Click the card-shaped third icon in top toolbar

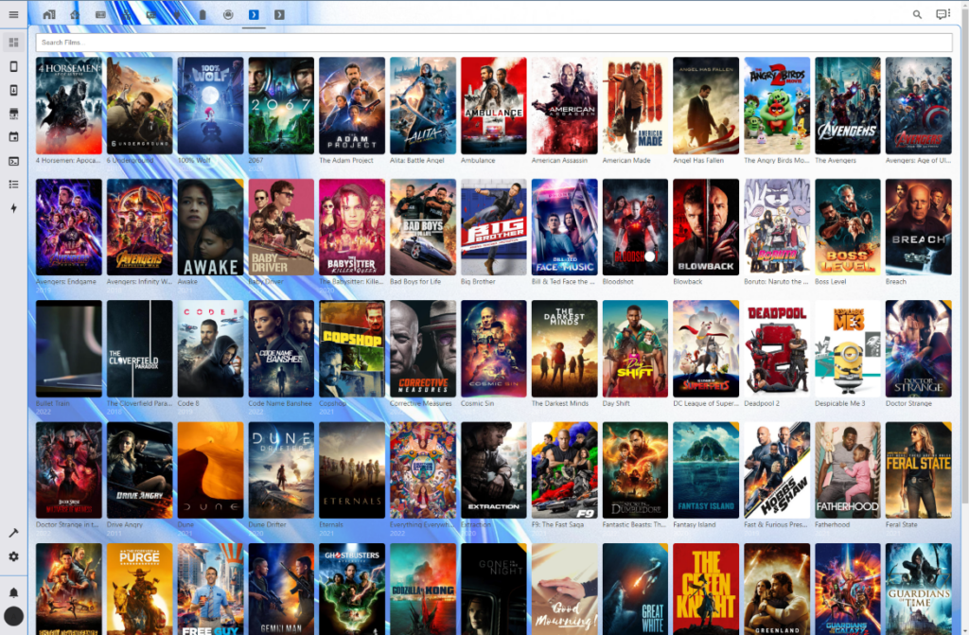[100, 14]
